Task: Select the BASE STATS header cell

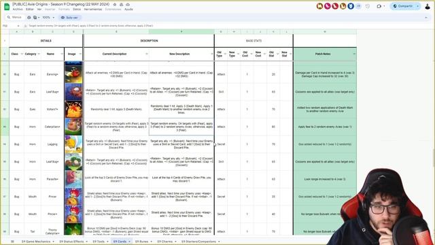Action: (x=254, y=41)
